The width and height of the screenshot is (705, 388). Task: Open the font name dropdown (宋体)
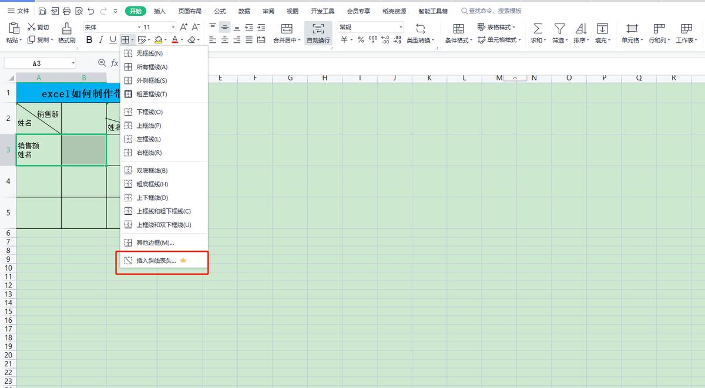point(139,27)
